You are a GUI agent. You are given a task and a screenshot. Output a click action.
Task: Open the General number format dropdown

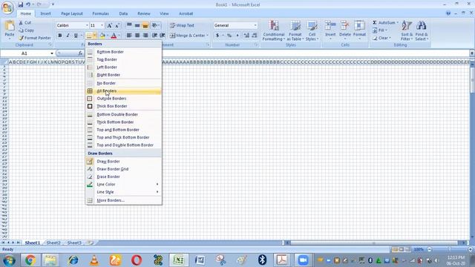(x=255, y=25)
